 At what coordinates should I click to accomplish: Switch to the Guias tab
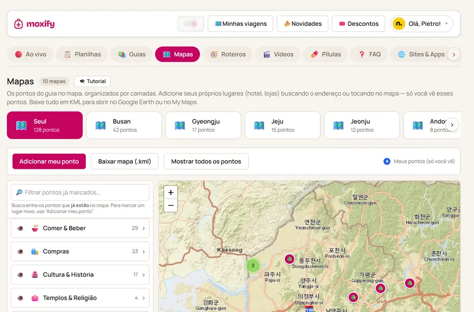(x=132, y=54)
